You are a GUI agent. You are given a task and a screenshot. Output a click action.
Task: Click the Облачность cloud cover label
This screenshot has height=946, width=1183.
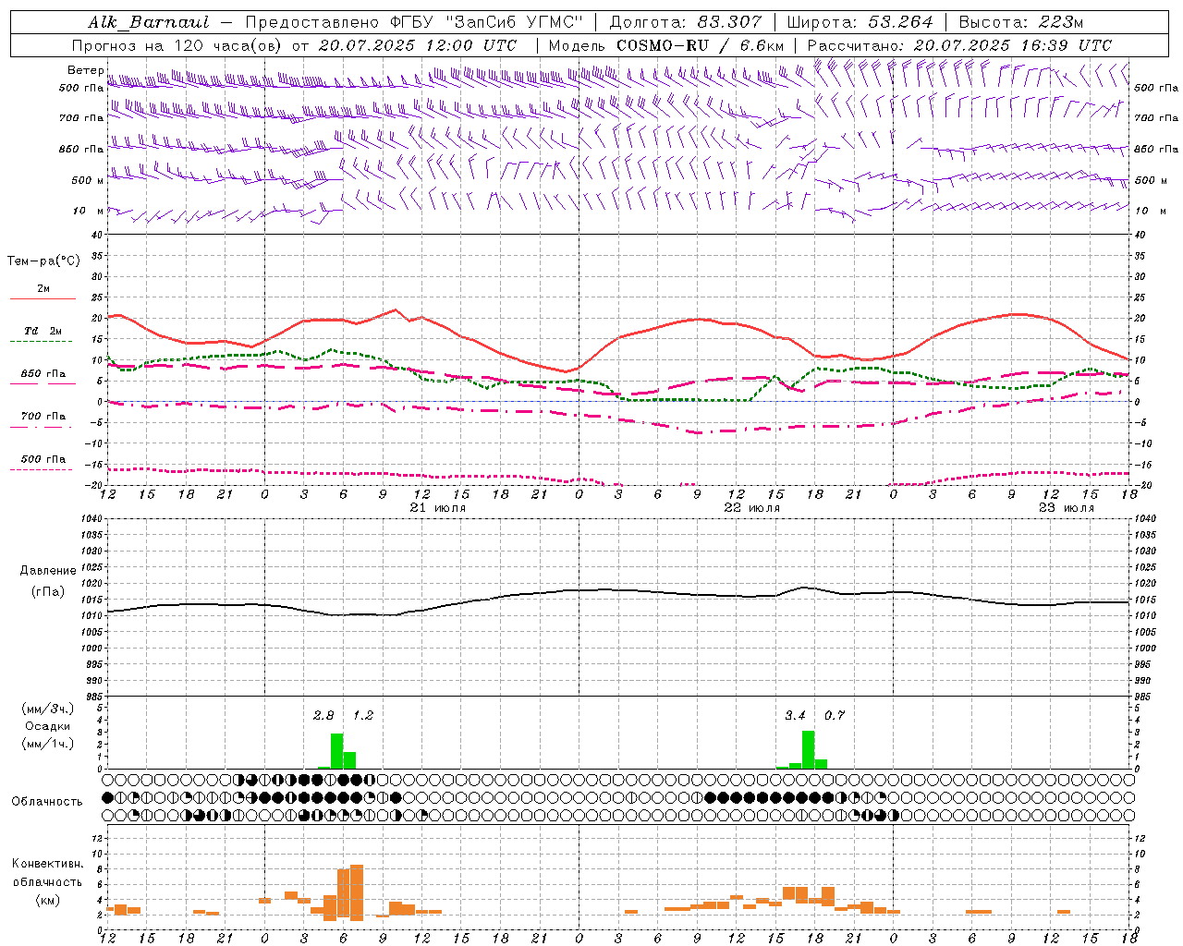click(47, 802)
